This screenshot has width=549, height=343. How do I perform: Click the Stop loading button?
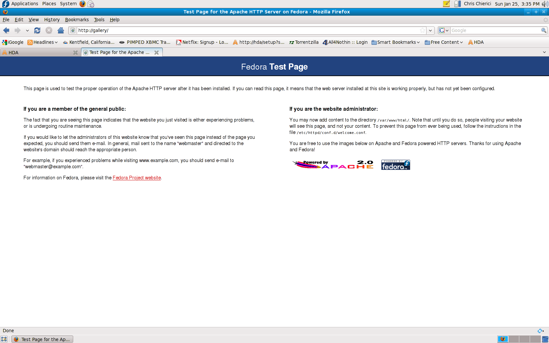coord(49,30)
